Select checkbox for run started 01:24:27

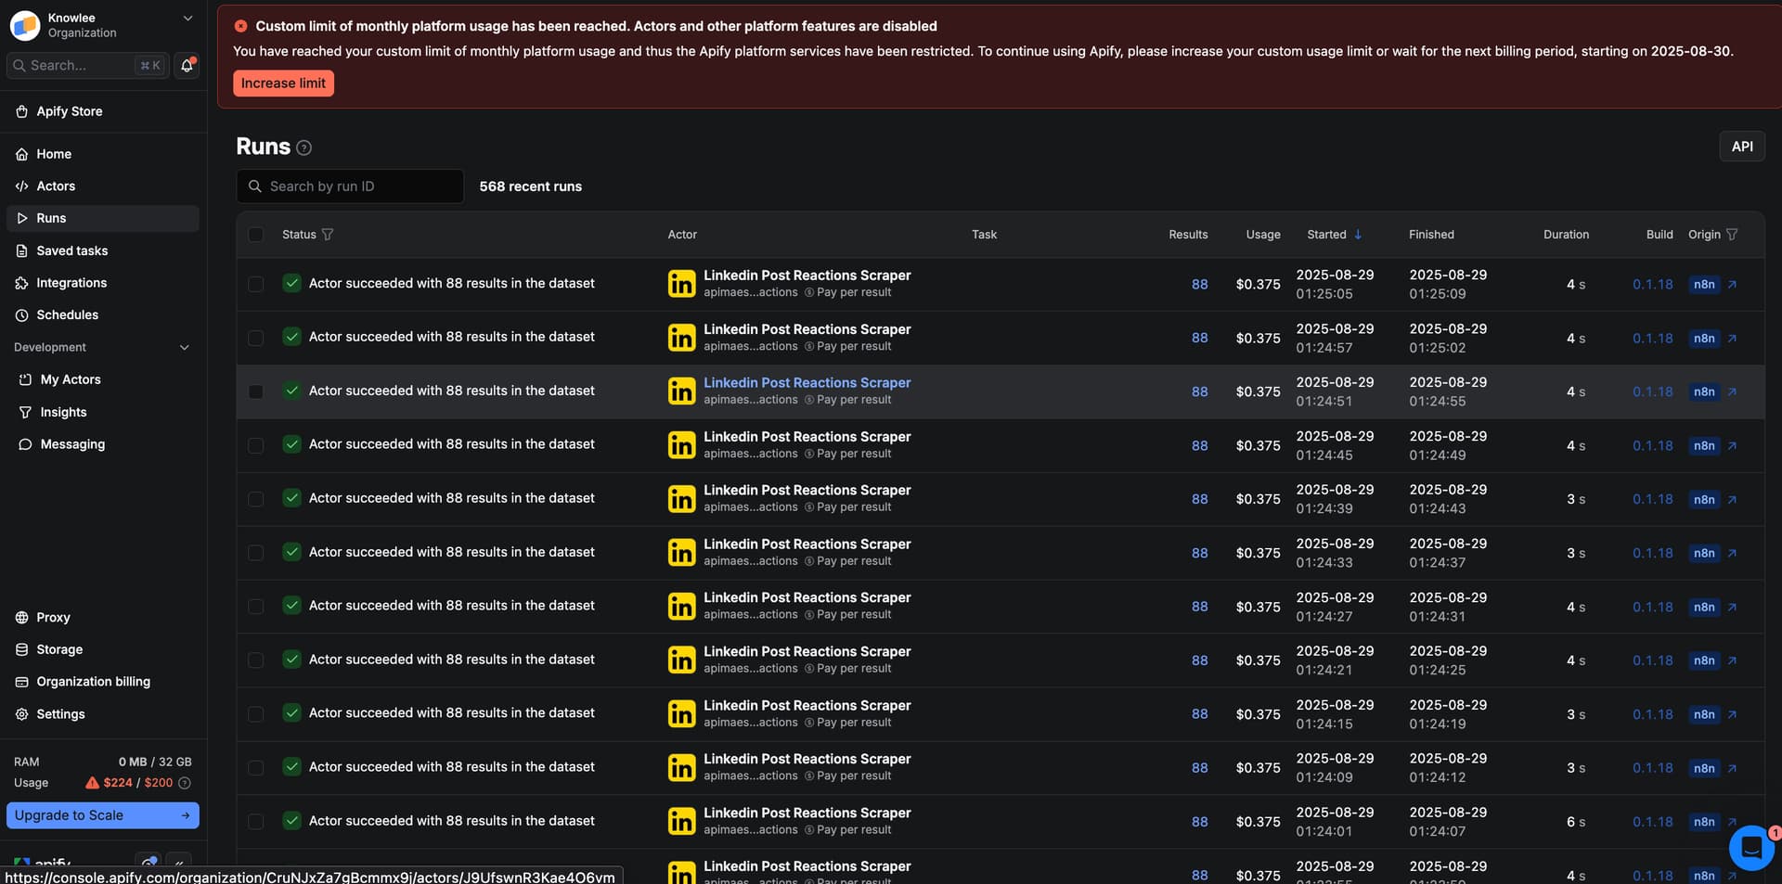click(x=255, y=607)
